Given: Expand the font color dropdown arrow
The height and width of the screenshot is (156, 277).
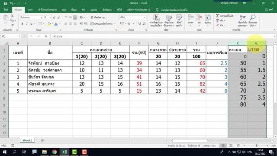Looking at the screenshot, I should (59, 24).
